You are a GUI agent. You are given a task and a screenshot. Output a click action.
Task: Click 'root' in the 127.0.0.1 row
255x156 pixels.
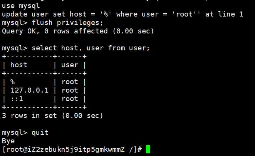70,90
